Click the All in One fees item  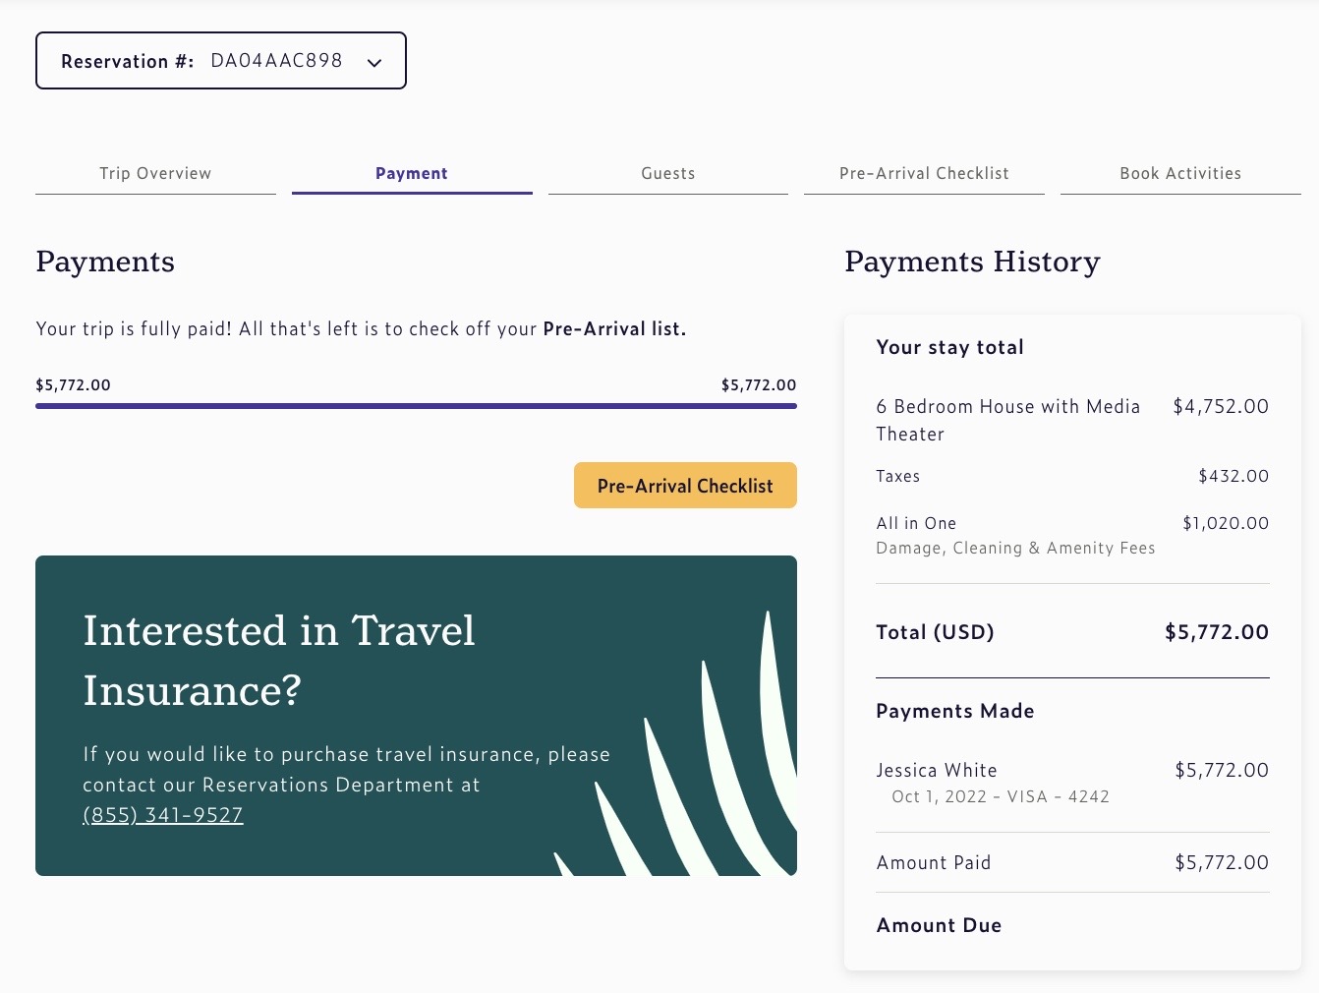tap(916, 524)
